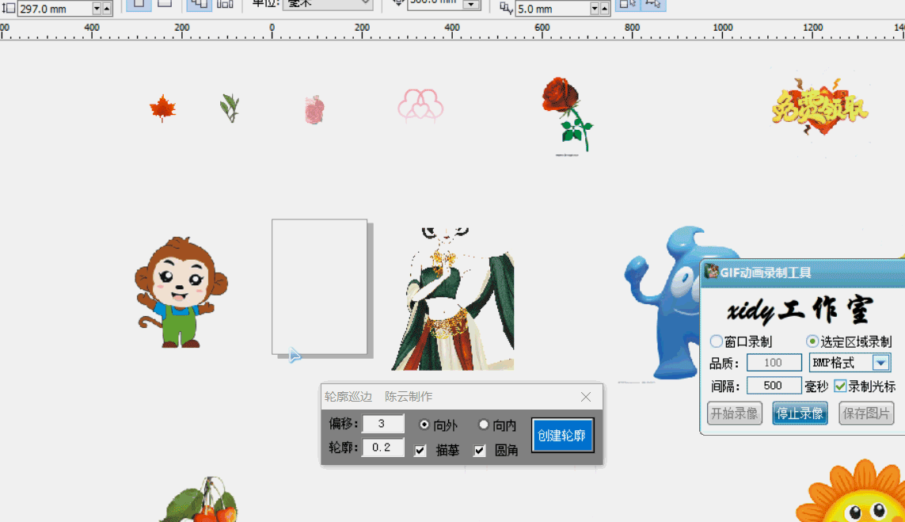Click the 品质 quality field showing 100
The image size is (905, 522).
pyautogui.click(x=774, y=363)
